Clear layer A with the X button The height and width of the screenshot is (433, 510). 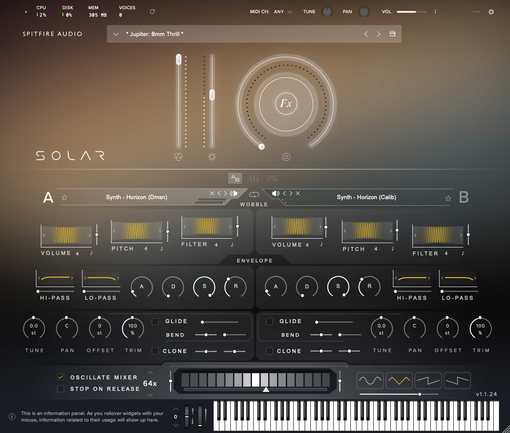click(213, 193)
